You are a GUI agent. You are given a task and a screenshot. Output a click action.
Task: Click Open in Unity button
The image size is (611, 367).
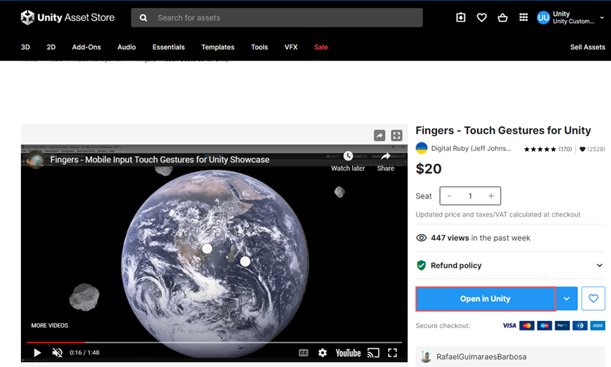pyautogui.click(x=485, y=299)
